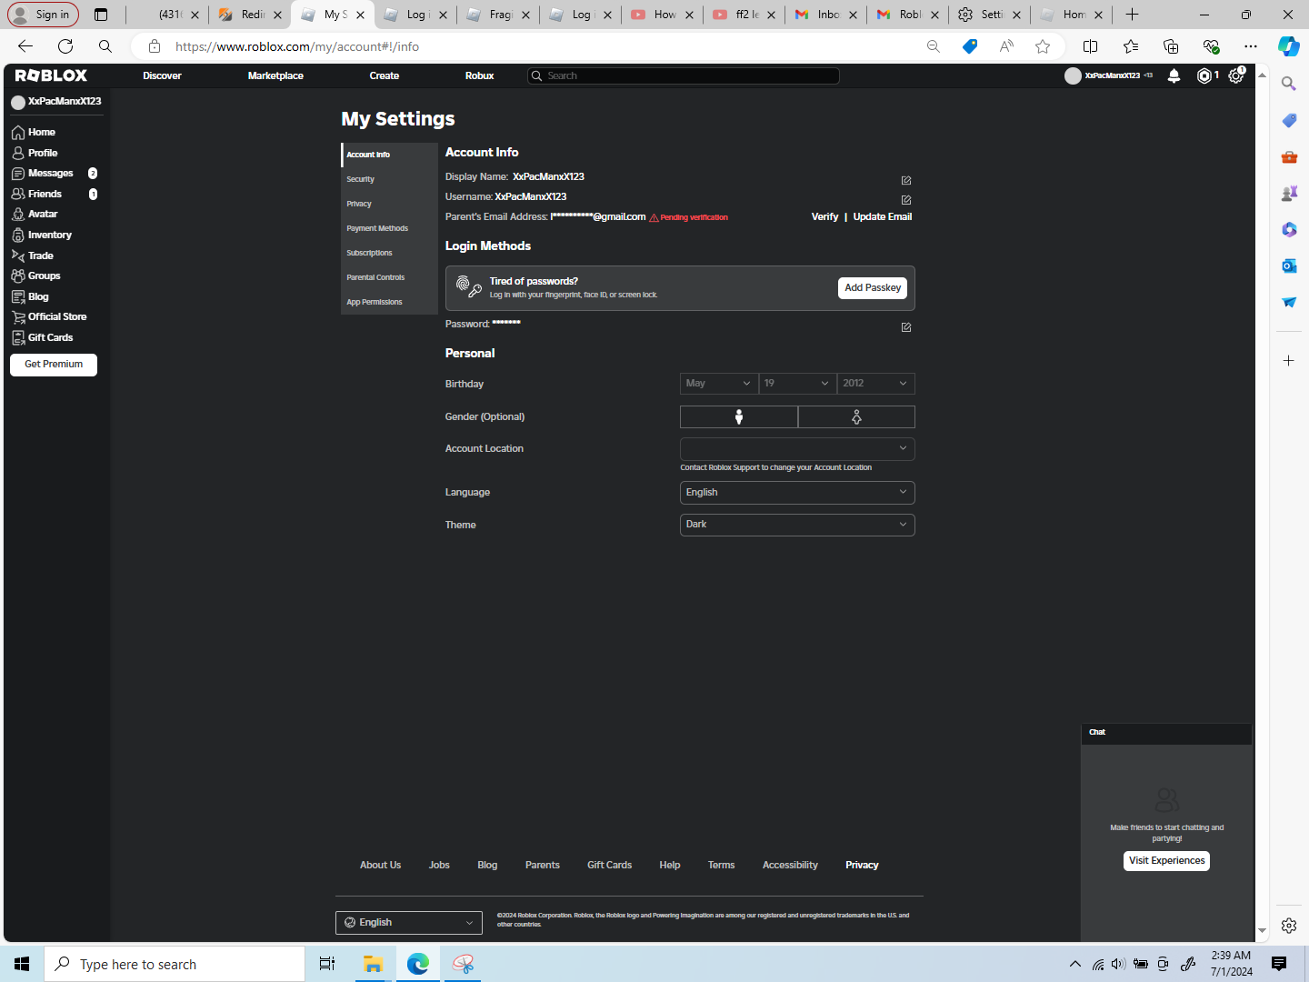Open Edge sidebar search
The width and height of the screenshot is (1309, 982).
1289,84
